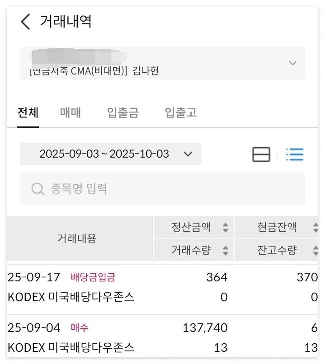Switch to list view layout icon
Viewport: 325px width, 364px height.
(295, 154)
